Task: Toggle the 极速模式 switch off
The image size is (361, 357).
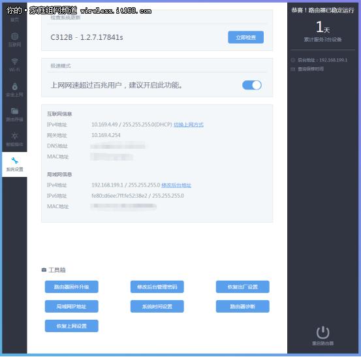Action: [x=252, y=85]
